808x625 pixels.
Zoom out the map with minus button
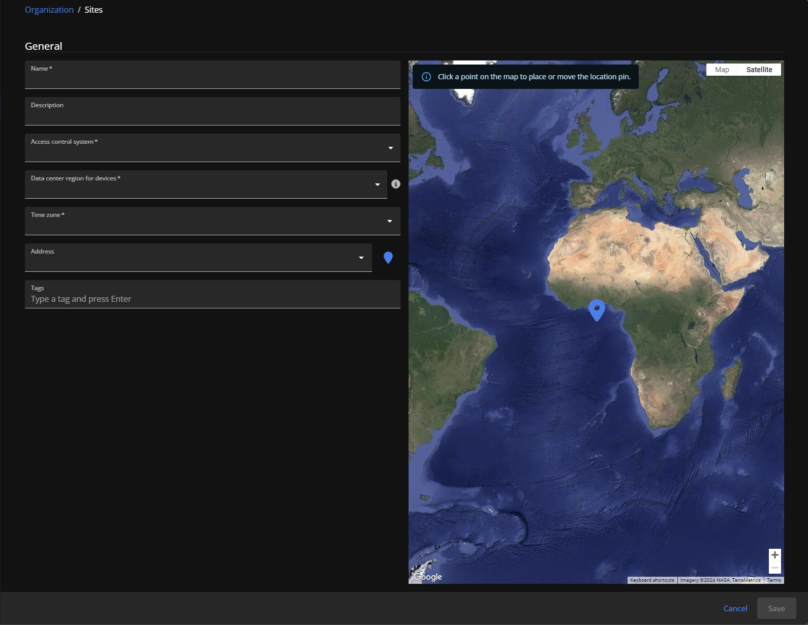point(774,568)
